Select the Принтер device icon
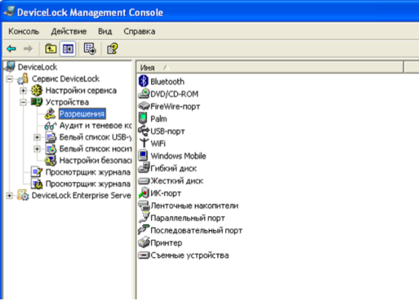Image resolution: width=419 pixels, height=300 pixels. click(143, 243)
